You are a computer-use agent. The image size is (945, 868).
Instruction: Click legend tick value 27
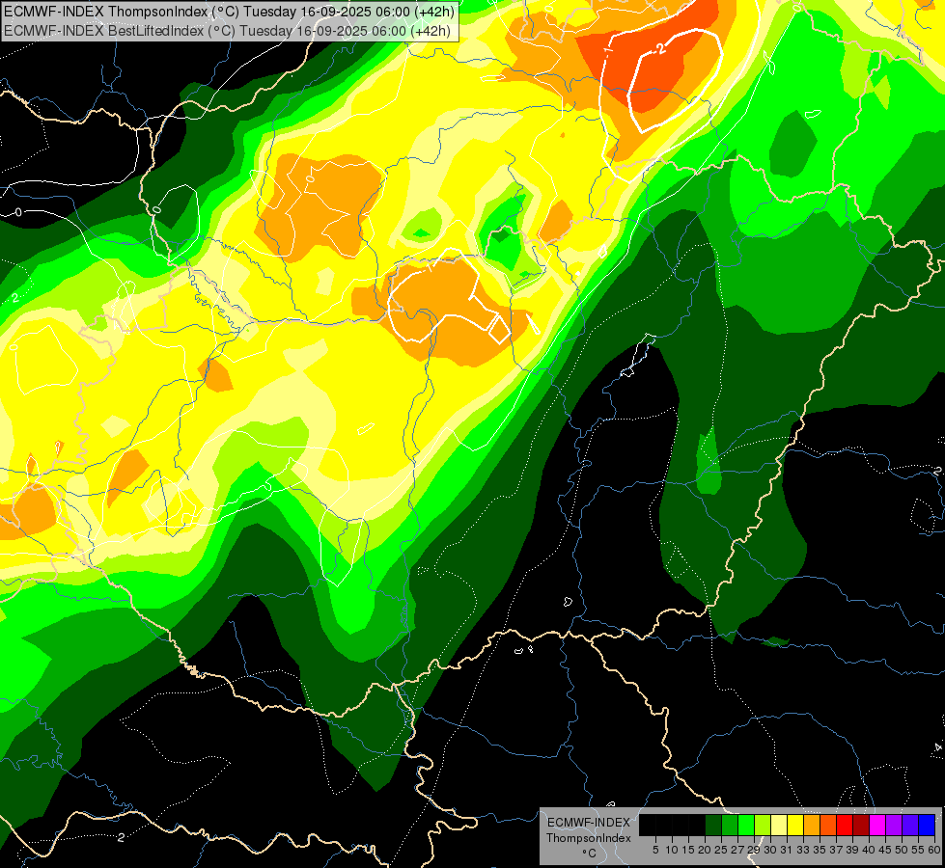tap(737, 850)
